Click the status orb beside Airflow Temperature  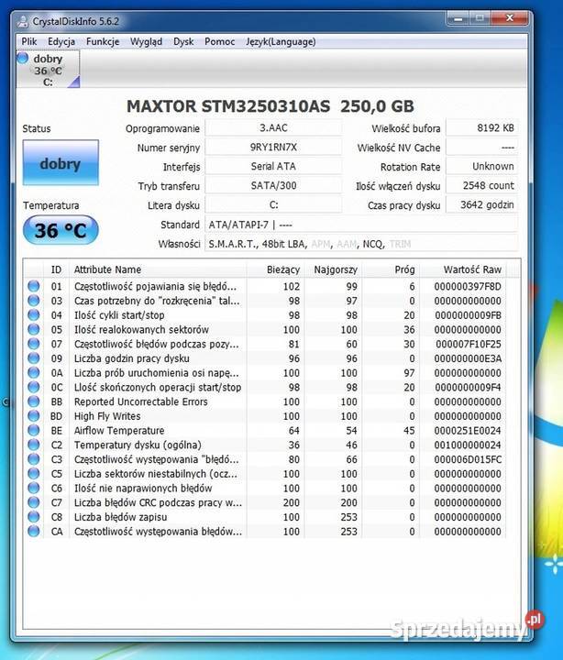click(x=34, y=431)
